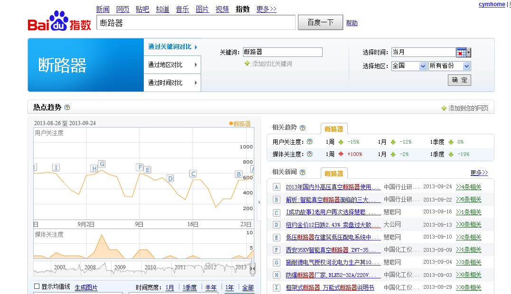This screenshot has width=511, height=294.
Task: Open >>6条相关 link for news B
Action: coord(468,200)
